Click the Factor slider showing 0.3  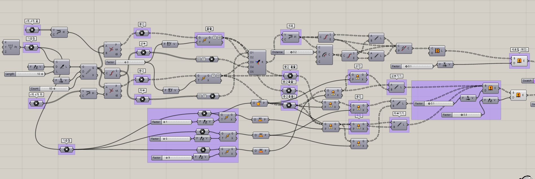click(x=461, y=115)
